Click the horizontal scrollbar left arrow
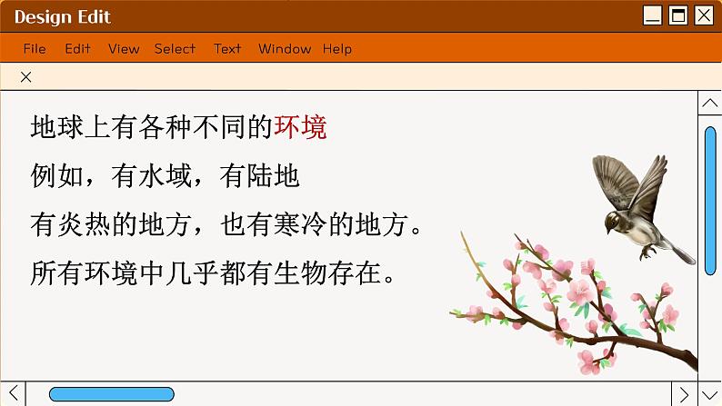Viewport: 722px width, 406px height. pos(13,393)
